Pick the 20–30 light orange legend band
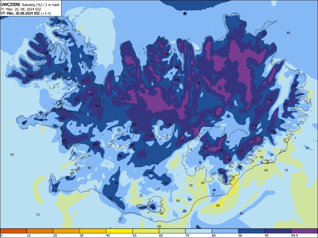The width and height of the screenshot is (318, 238). [x=66, y=231]
